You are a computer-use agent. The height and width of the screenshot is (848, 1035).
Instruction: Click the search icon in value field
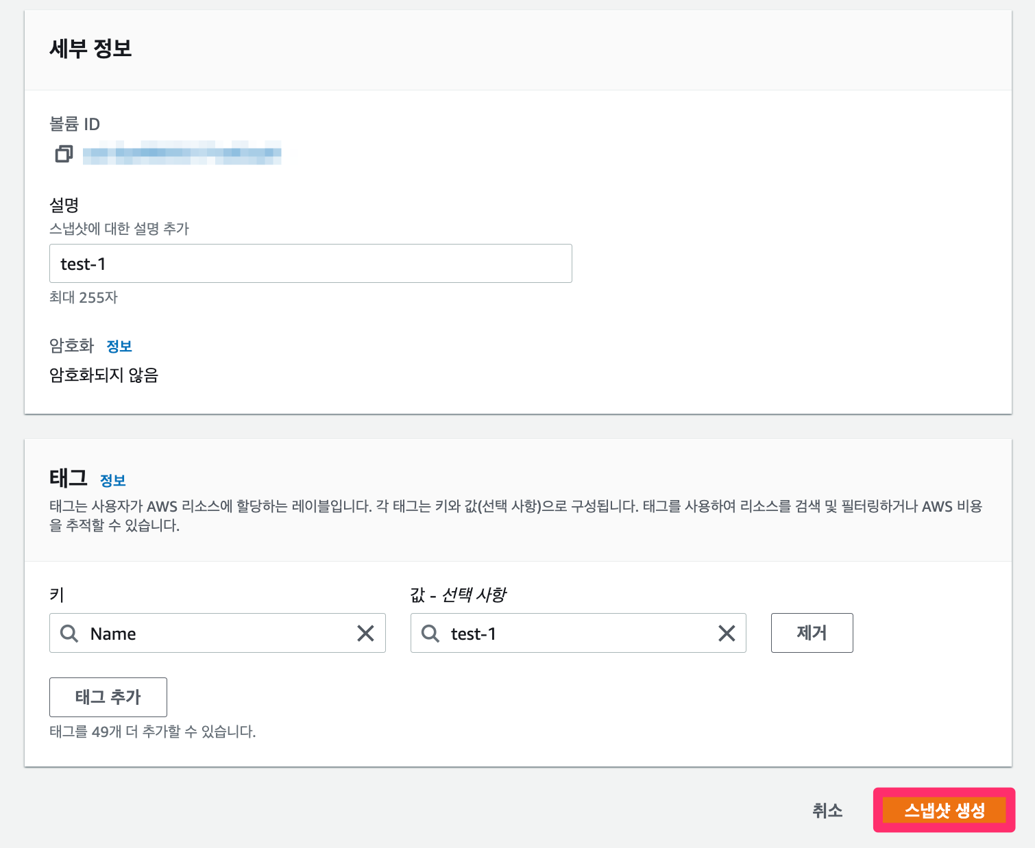point(430,634)
